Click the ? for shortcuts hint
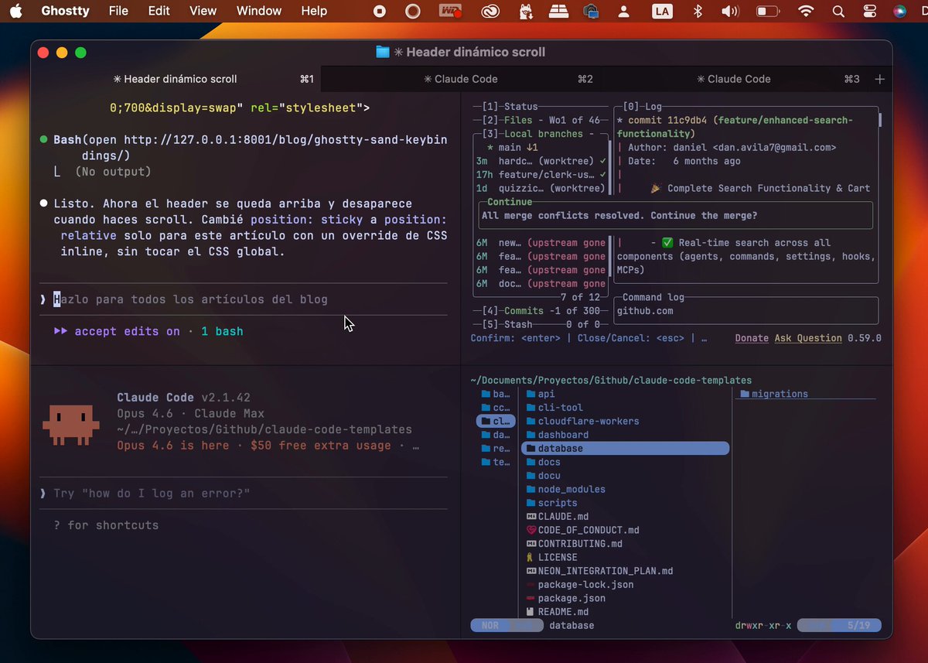 (106, 525)
